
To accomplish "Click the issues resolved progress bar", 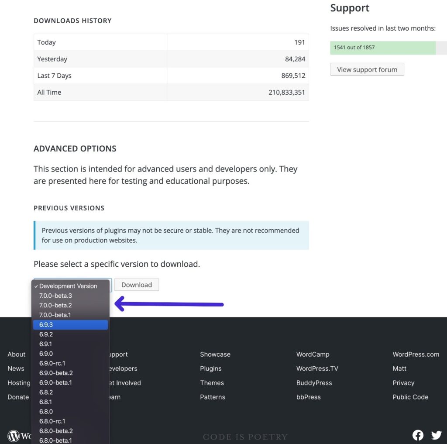I will coord(383,48).
